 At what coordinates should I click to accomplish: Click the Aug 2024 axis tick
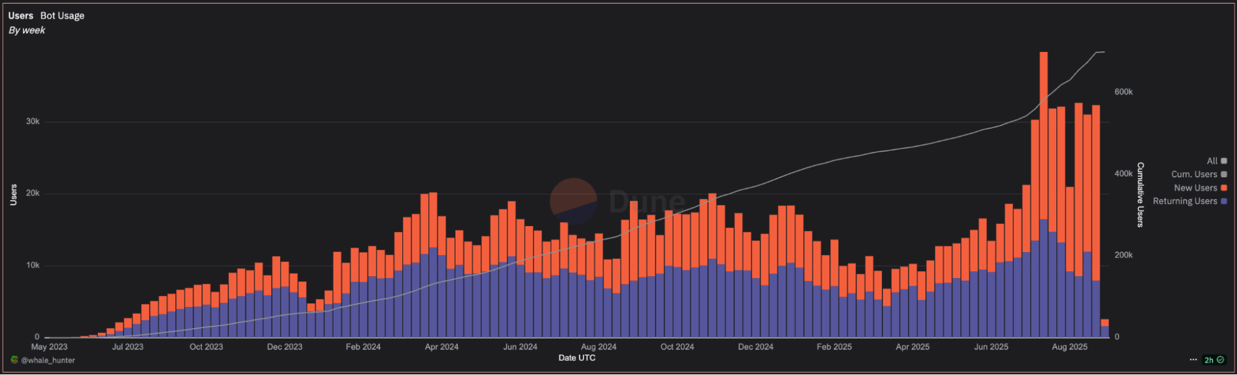pos(599,347)
